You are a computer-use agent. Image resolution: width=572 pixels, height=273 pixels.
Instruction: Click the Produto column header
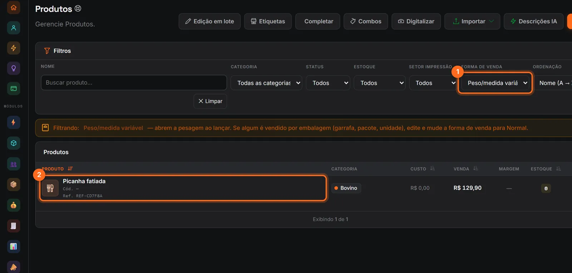[x=53, y=169]
